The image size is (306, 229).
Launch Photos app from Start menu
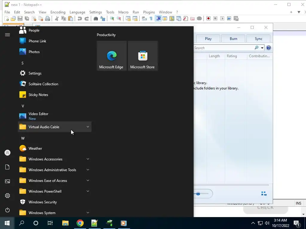(x=55, y=52)
